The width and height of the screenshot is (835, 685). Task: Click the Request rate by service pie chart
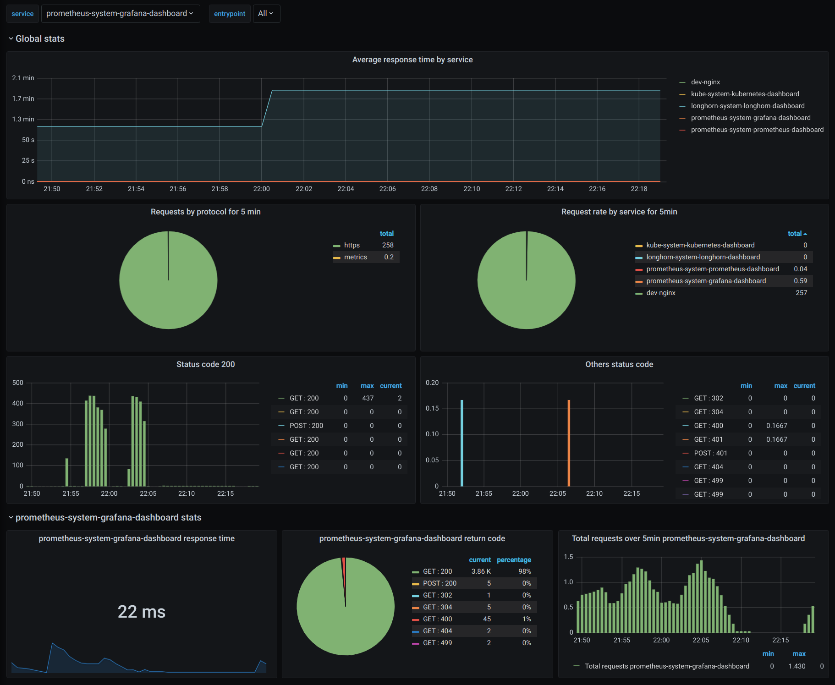click(527, 280)
